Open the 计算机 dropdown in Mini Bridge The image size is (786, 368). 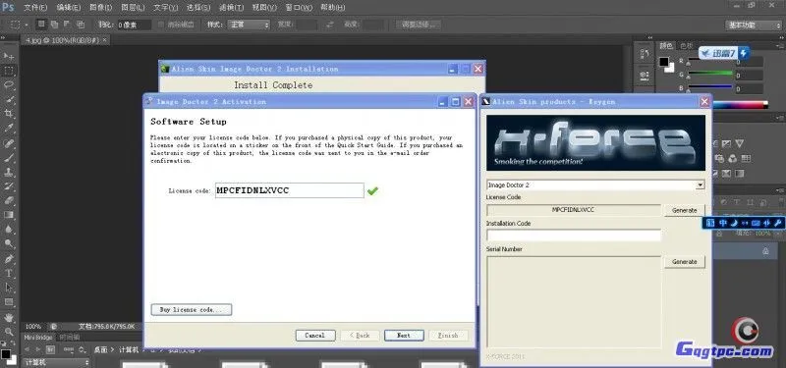pos(57,362)
